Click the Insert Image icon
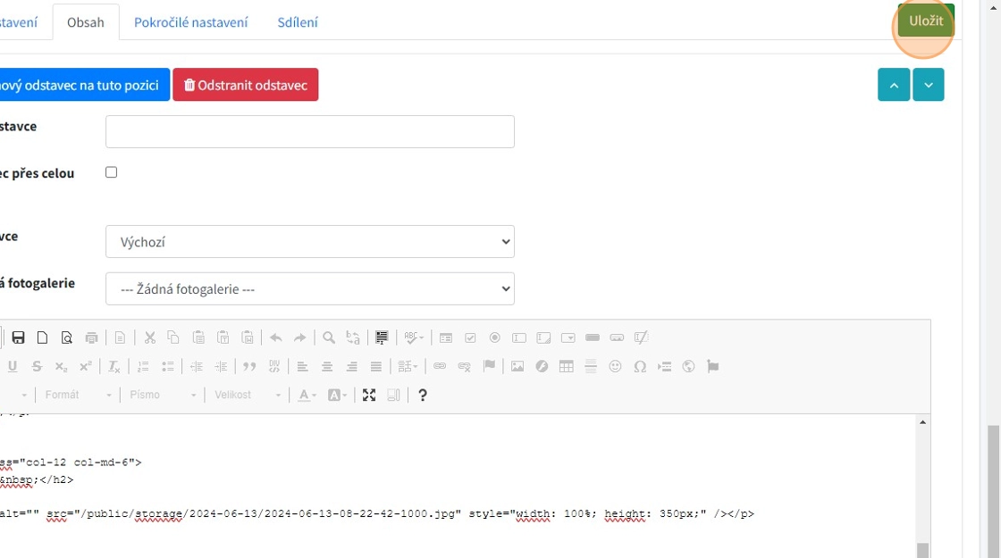Viewport: 1001px width, 558px height. [x=517, y=366]
